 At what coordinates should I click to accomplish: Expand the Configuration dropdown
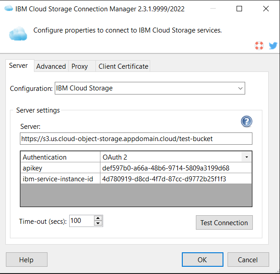(240, 88)
